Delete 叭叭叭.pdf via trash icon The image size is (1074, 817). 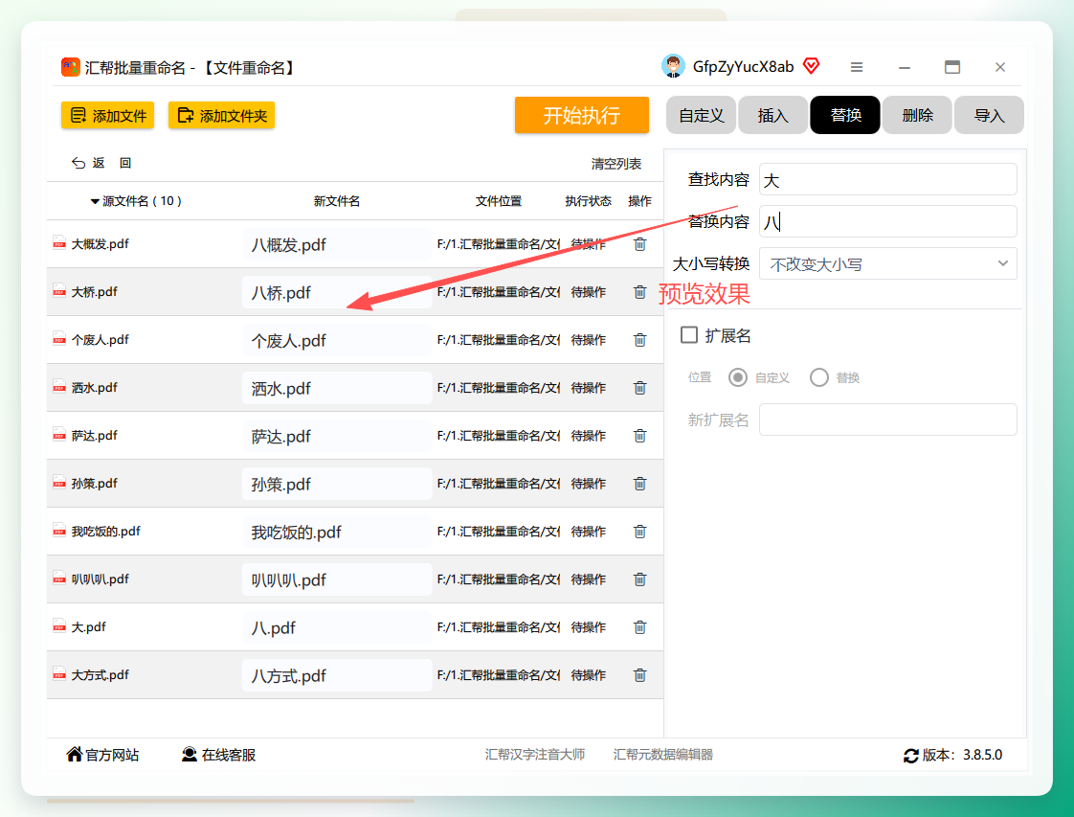(x=639, y=579)
